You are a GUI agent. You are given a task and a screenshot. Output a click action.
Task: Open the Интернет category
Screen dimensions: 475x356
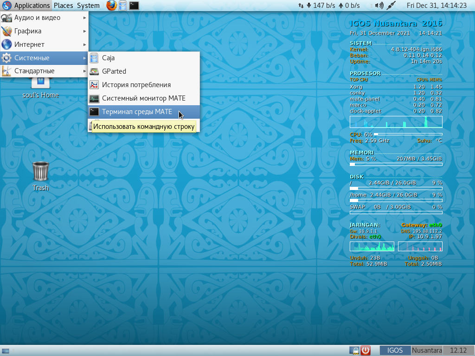(44, 44)
